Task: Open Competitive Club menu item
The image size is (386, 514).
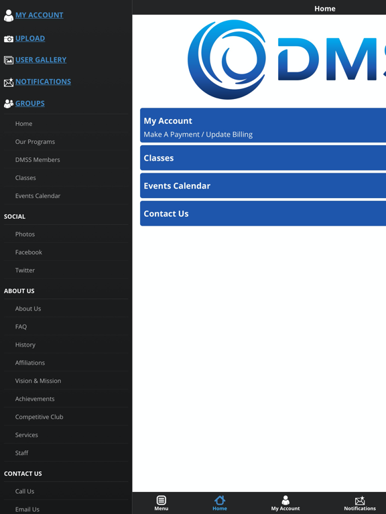Action: click(x=66, y=417)
